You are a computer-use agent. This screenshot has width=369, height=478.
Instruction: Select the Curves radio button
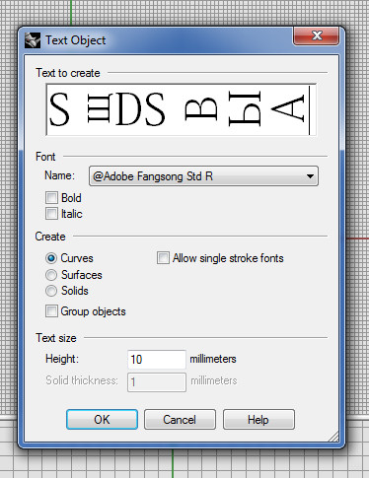pyautogui.click(x=51, y=258)
